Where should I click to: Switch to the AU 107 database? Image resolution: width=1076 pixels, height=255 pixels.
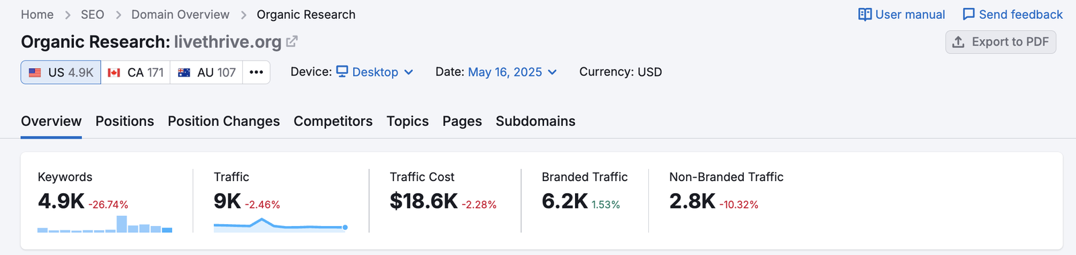[x=206, y=72]
